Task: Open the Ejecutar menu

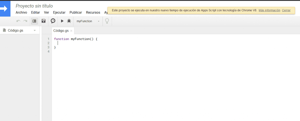Action: [59, 13]
